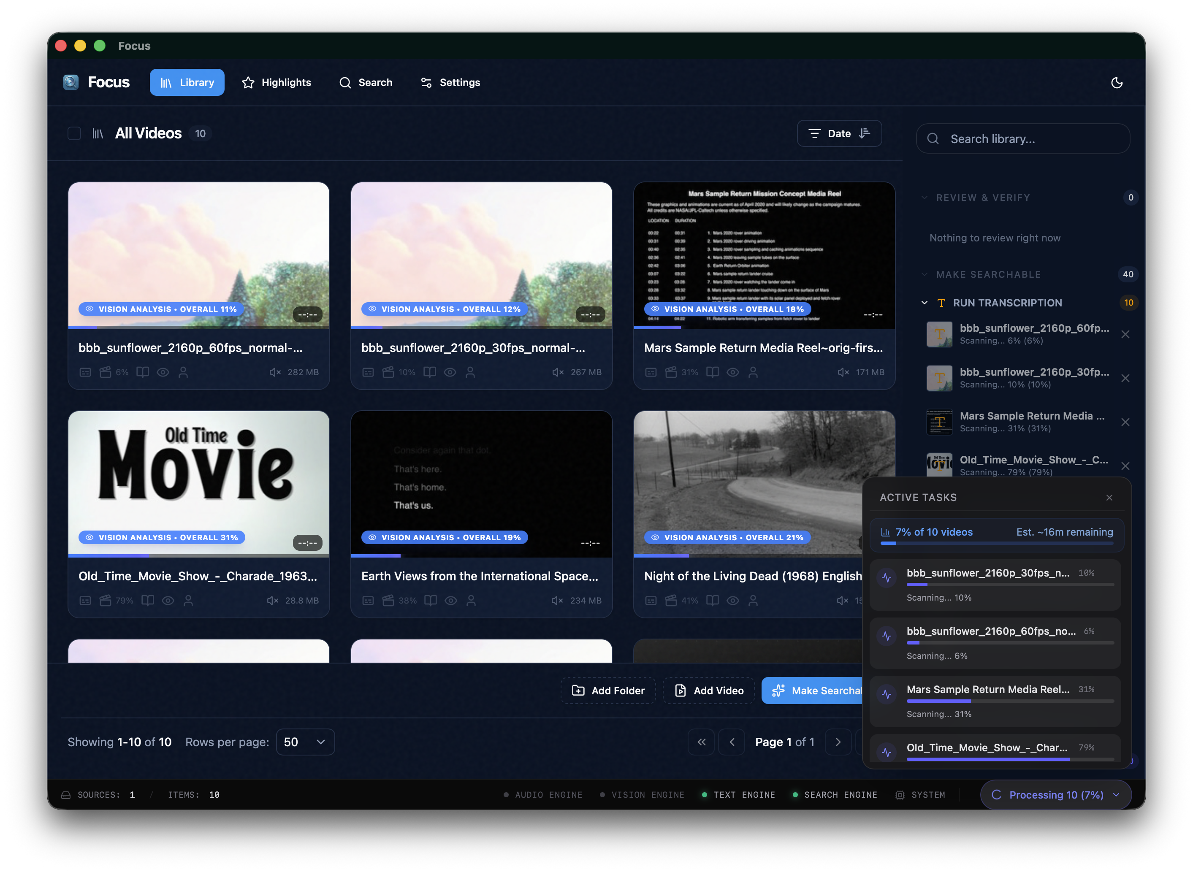Click the sort direction icon beside Date

pos(864,133)
